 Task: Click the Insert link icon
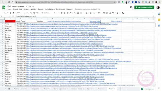click(104, 13)
